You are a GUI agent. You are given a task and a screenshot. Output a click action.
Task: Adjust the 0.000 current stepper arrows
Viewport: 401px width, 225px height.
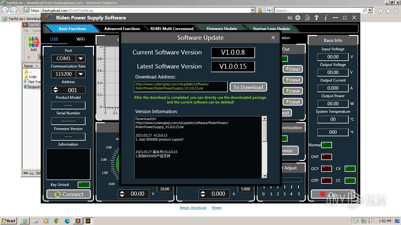203,194
